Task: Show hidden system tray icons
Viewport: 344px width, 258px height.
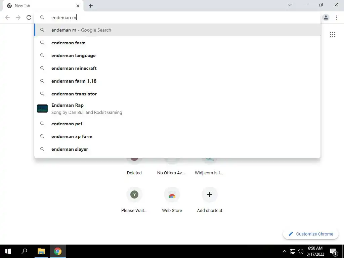Action: tap(284, 251)
